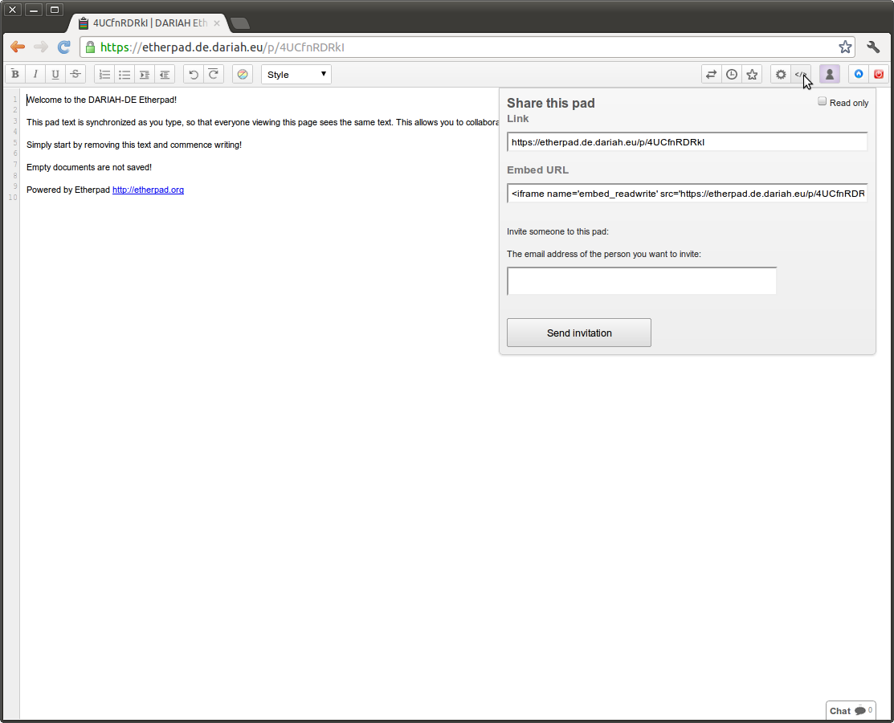The image size is (894, 723).
Task: Insert an ordered numbered list
Action: click(104, 75)
